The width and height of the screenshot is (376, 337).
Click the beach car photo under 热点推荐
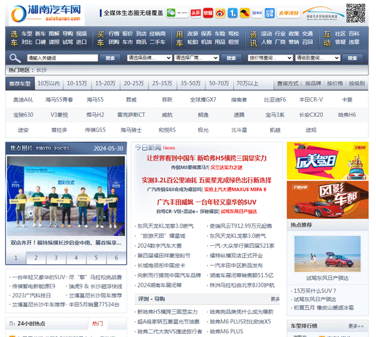click(x=327, y=254)
